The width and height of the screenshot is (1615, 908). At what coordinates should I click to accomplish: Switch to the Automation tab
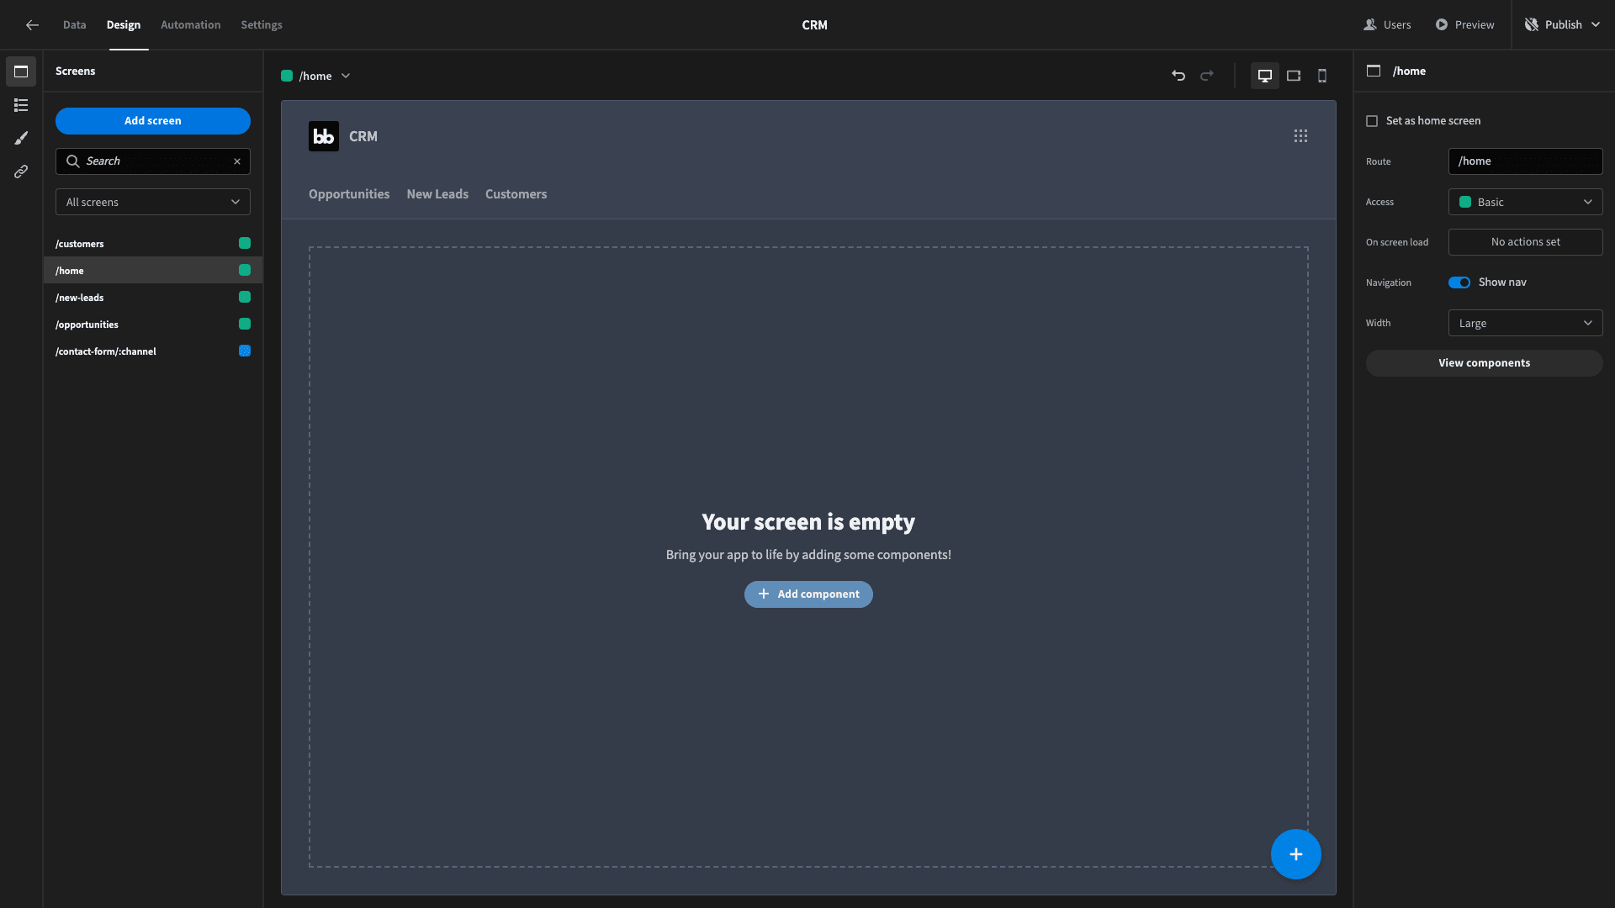point(191,25)
